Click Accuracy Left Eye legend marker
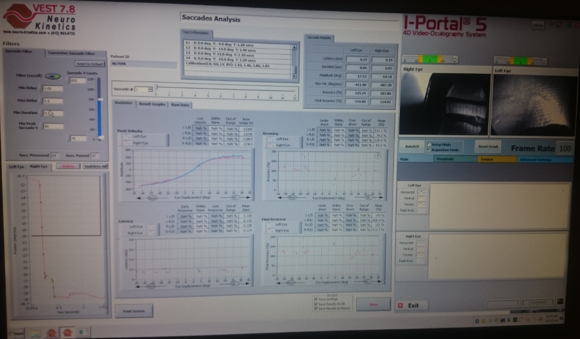Image resolution: width=580 pixels, height=339 pixels. [270, 139]
